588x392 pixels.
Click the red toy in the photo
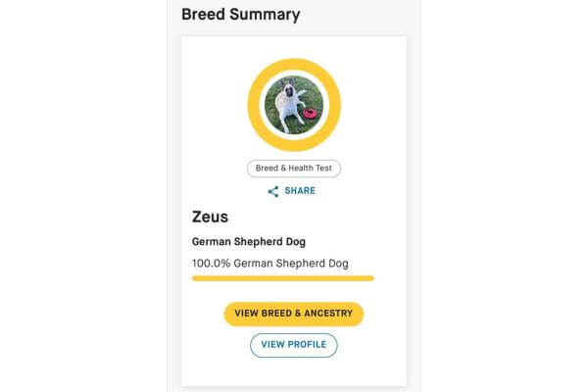[x=311, y=113]
